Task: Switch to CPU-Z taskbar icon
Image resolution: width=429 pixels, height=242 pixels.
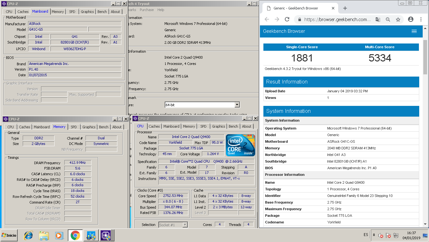Action: (x=106, y=235)
